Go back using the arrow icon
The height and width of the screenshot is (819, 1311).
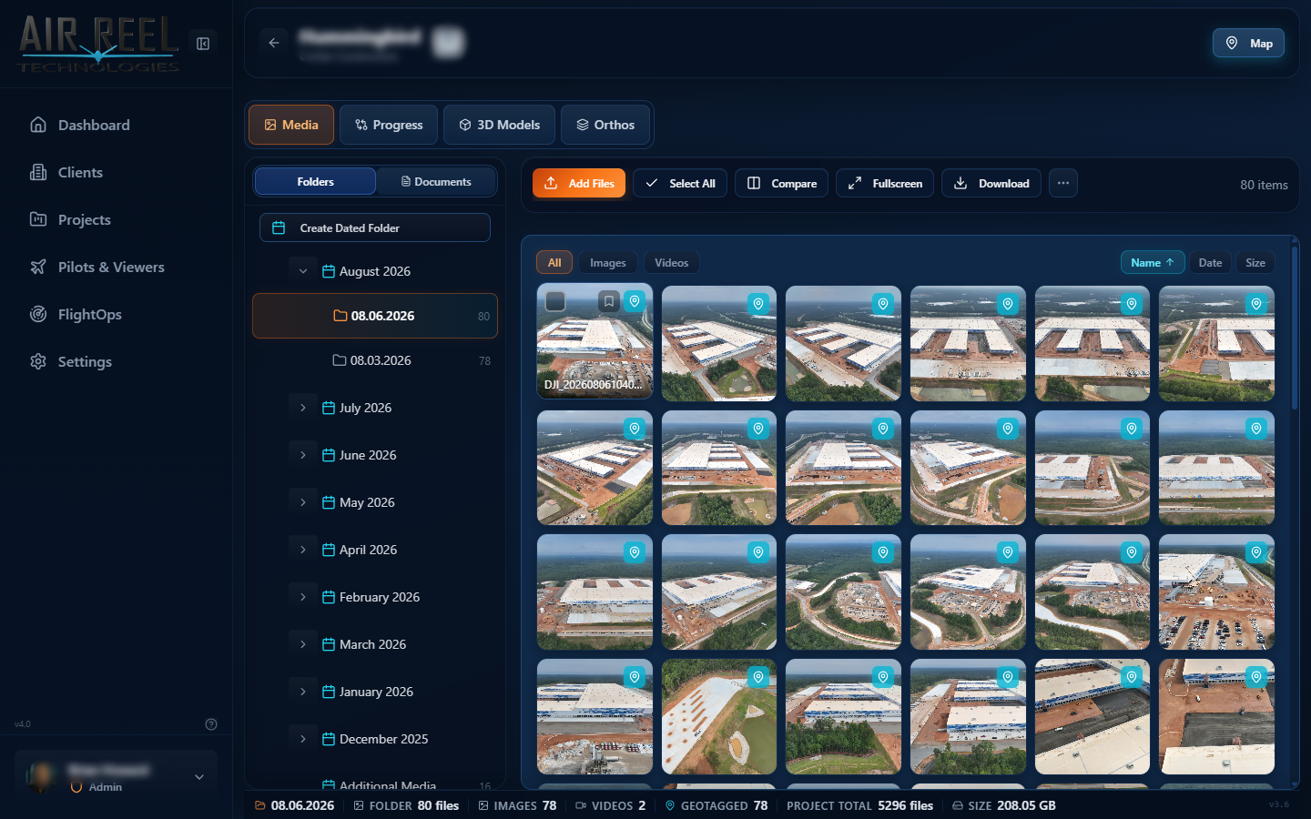pyautogui.click(x=274, y=43)
